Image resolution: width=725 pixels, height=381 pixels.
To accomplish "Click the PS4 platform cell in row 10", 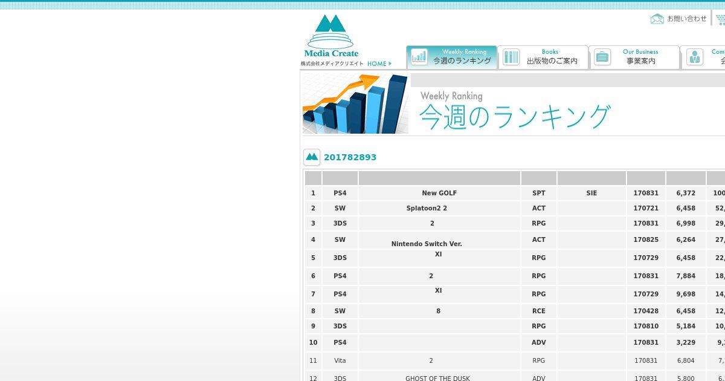I will pyautogui.click(x=340, y=342).
